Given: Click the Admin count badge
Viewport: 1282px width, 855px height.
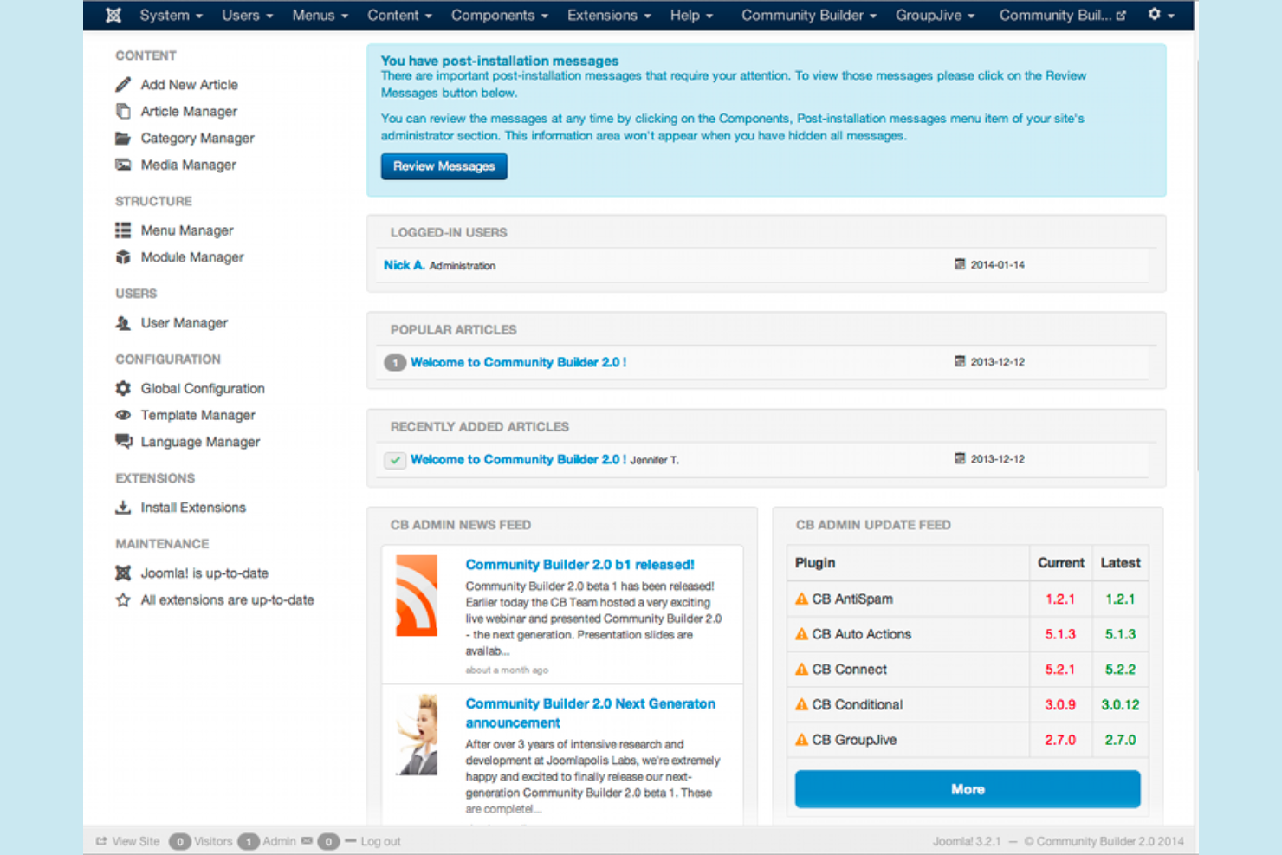Looking at the screenshot, I should pyautogui.click(x=249, y=841).
